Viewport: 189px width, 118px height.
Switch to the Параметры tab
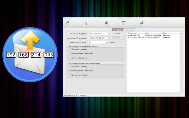coord(129,30)
